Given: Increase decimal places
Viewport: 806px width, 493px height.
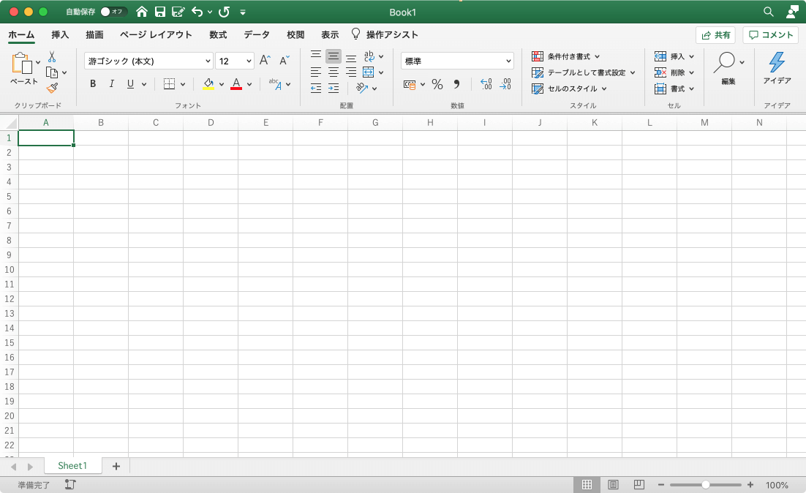Looking at the screenshot, I should 486,84.
